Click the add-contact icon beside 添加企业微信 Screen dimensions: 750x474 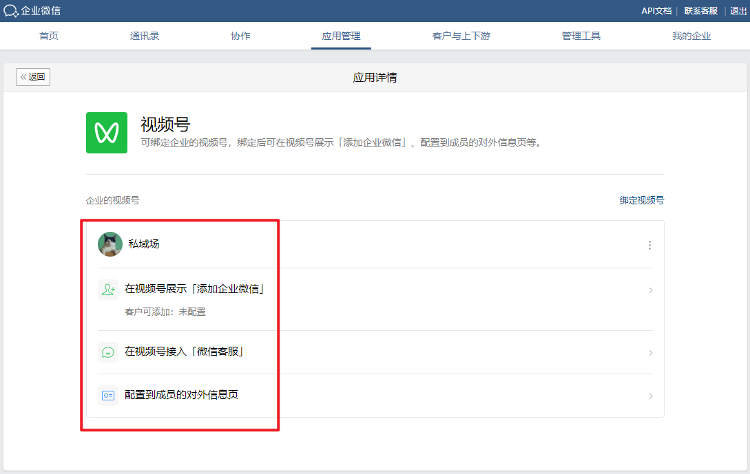click(x=108, y=290)
